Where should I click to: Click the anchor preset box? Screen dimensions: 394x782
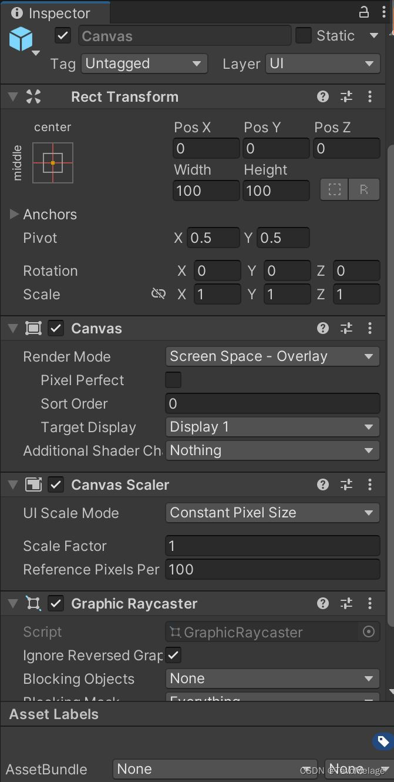coord(53,162)
